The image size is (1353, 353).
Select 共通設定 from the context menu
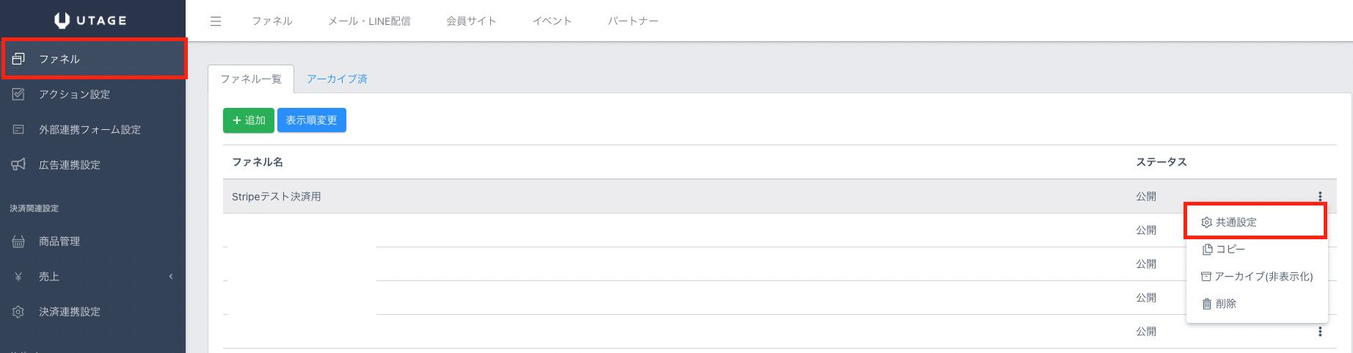pos(1236,222)
